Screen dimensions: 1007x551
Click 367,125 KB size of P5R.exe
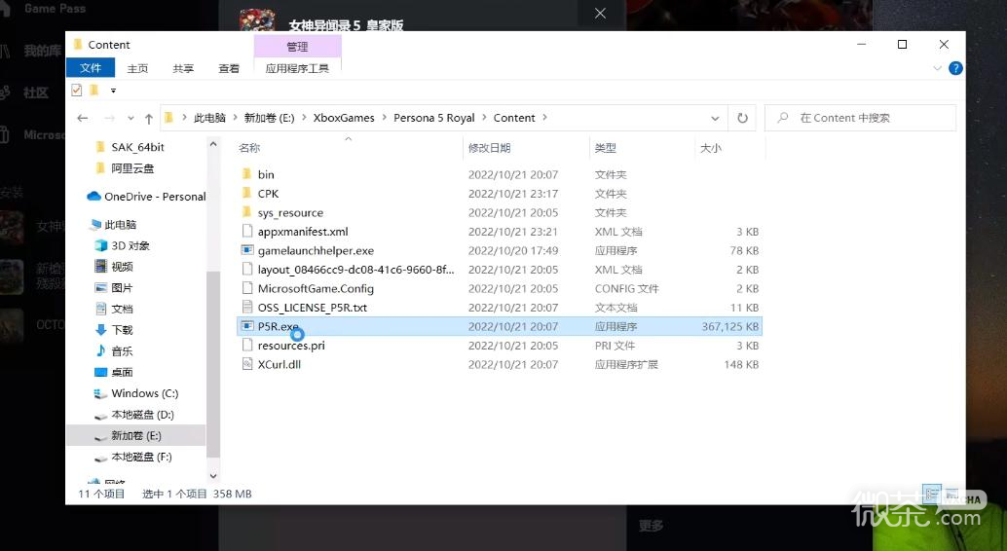pos(730,326)
